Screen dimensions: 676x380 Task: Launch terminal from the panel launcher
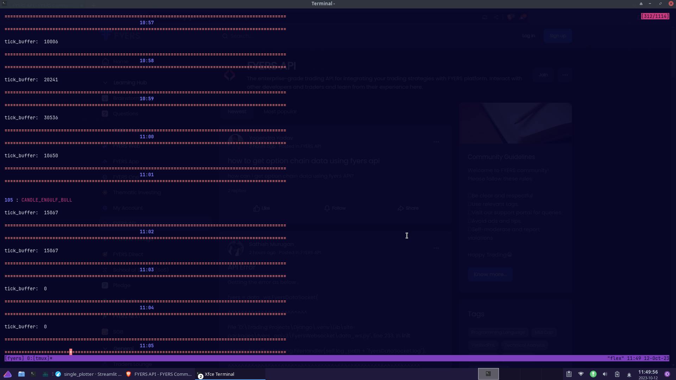(33, 374)
